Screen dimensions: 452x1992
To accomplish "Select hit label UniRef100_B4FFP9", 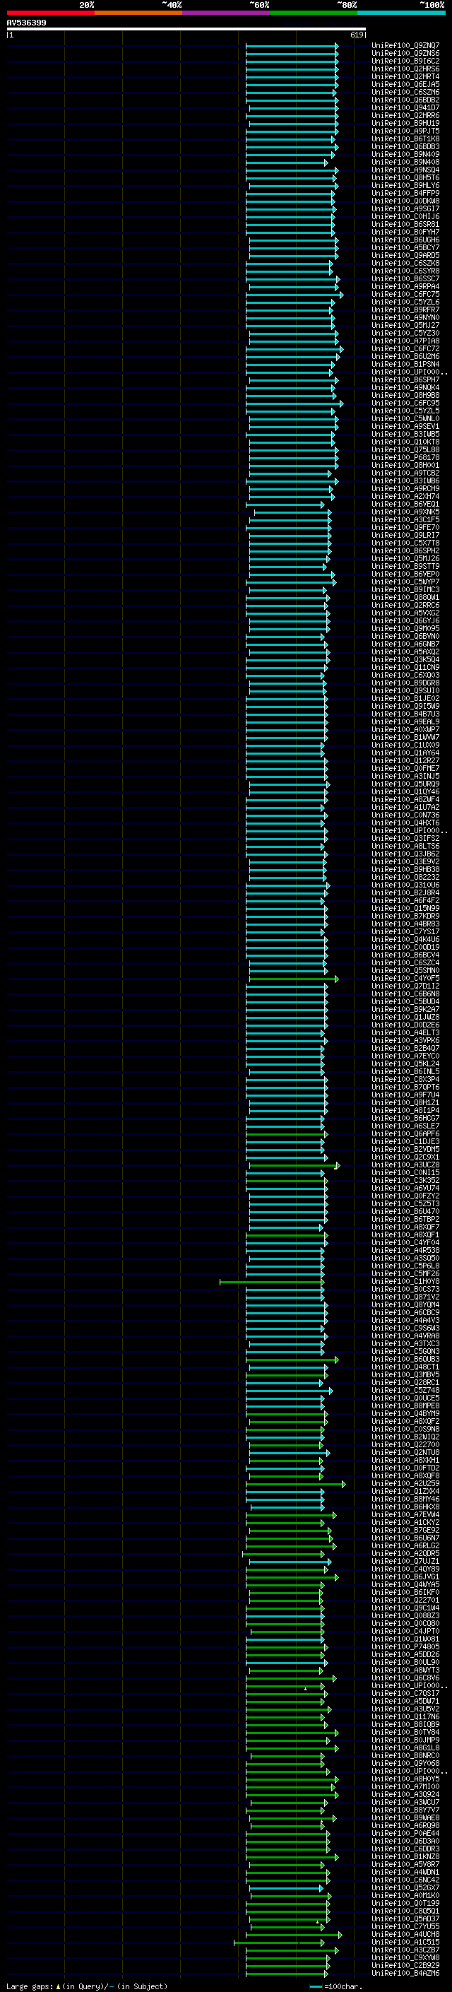I will pos(405,194).
